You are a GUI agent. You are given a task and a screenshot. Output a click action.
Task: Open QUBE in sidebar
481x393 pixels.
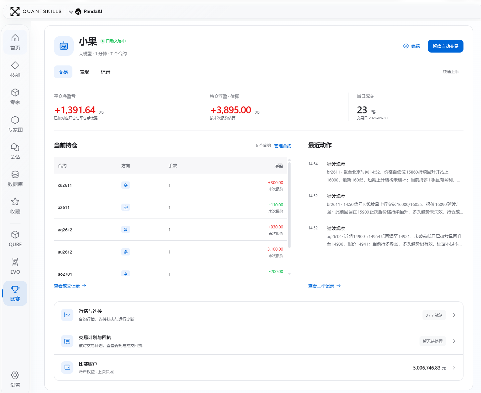[x=15, y=239]
